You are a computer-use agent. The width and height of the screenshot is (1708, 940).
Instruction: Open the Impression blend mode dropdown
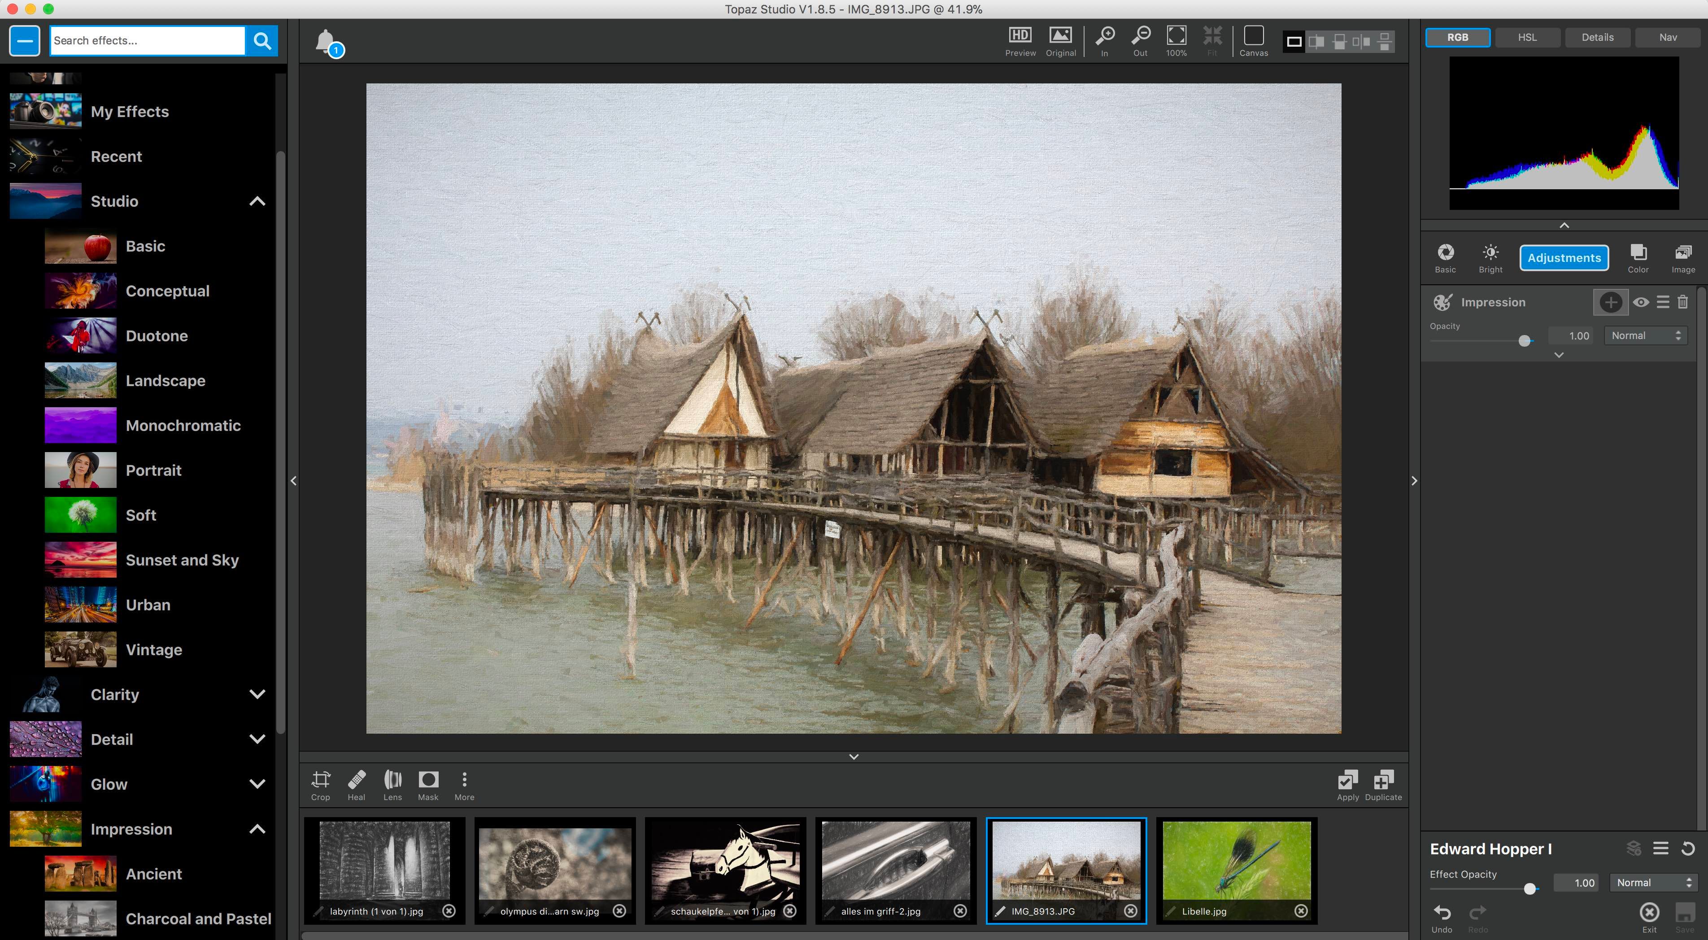(x=1646, y=335)
